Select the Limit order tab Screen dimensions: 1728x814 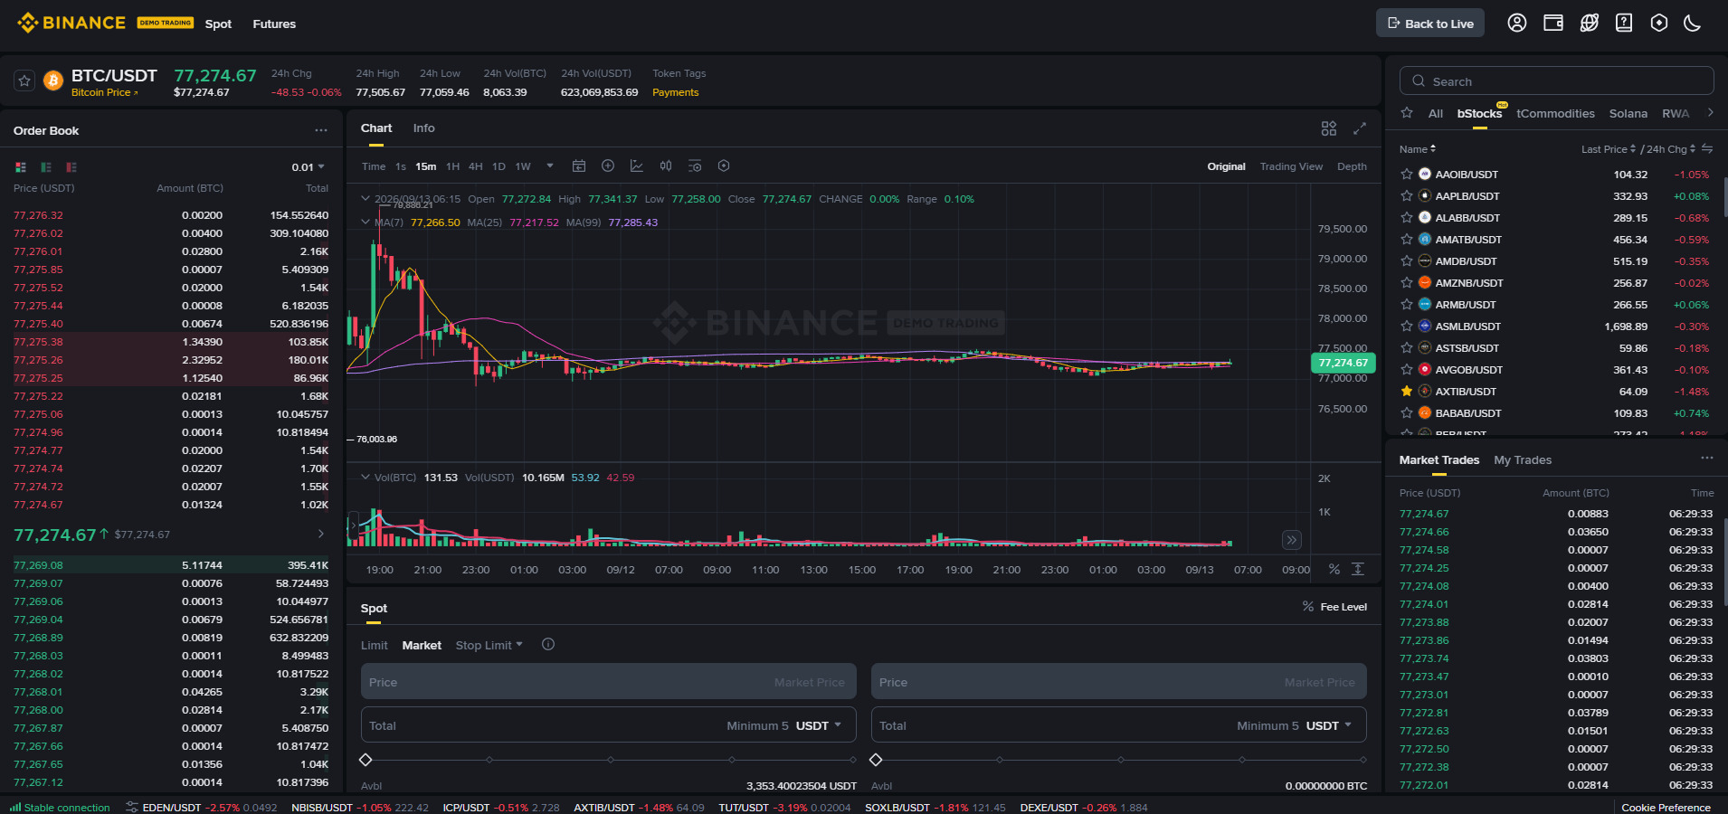point(374,645)
